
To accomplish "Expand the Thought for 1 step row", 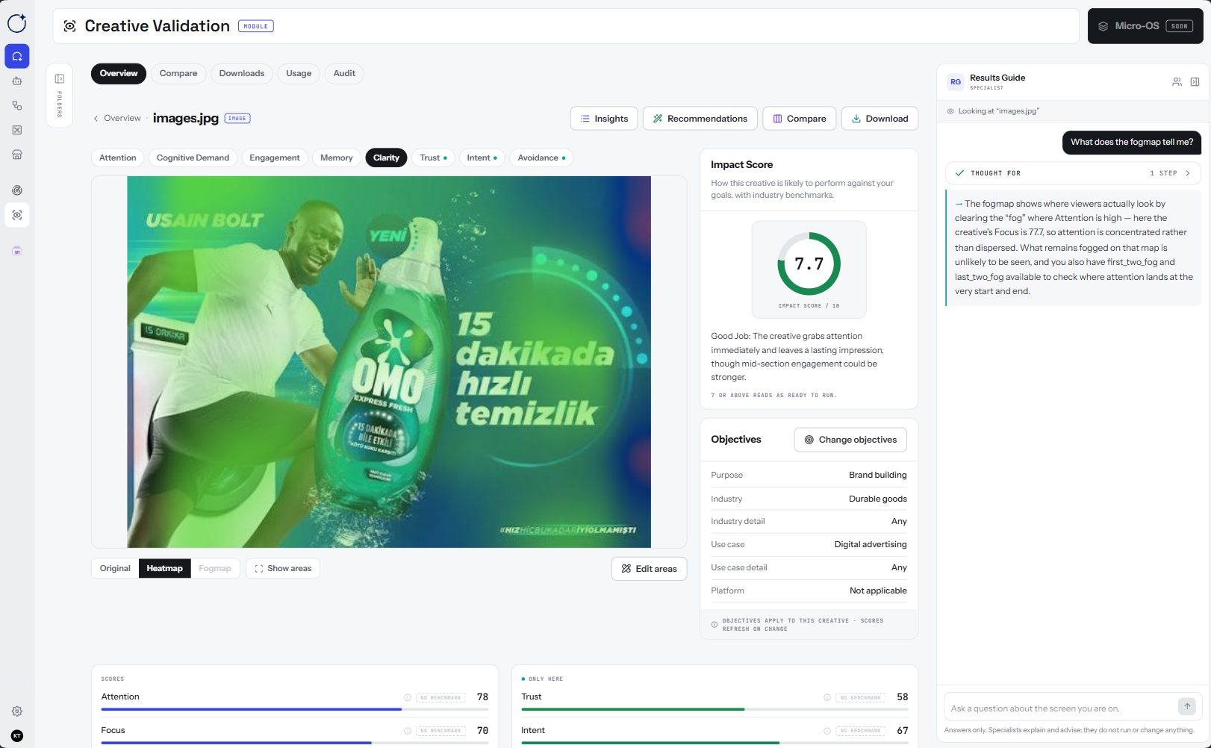I will 1073,173.
